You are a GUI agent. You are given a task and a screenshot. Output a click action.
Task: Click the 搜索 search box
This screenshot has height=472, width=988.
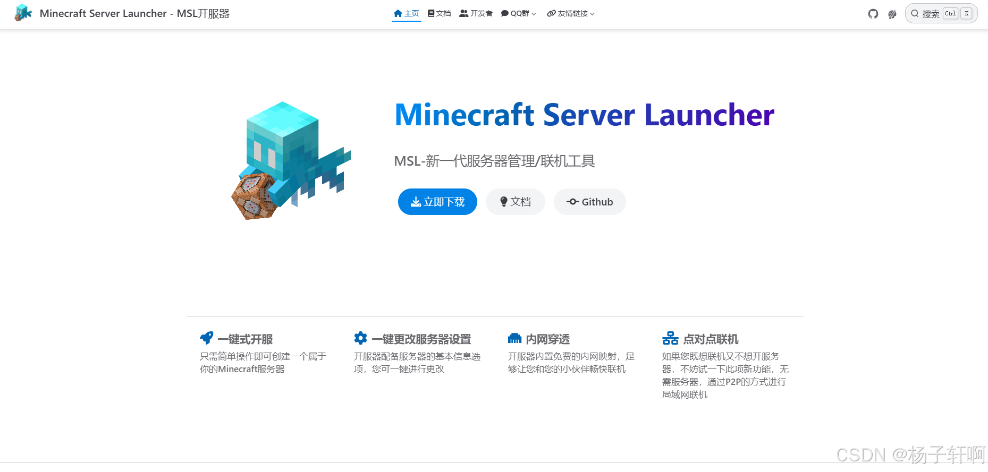point(941,14)
